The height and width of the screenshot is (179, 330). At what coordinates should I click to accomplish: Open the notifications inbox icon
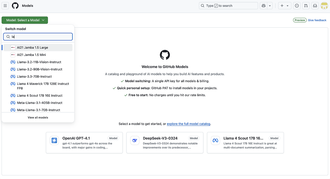pyautogui.click(x=315, y=6)
